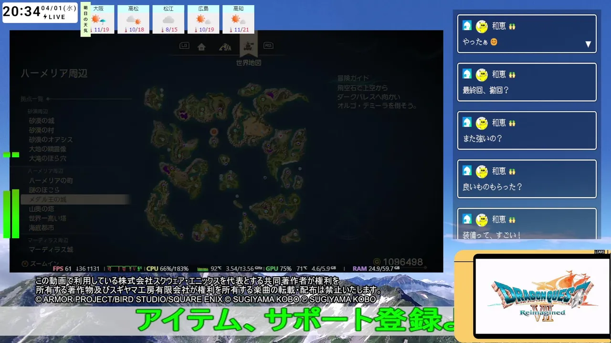Click the LB shoulder button icon
This screenshot has width=611, height=343.
[x=184, y=46]
